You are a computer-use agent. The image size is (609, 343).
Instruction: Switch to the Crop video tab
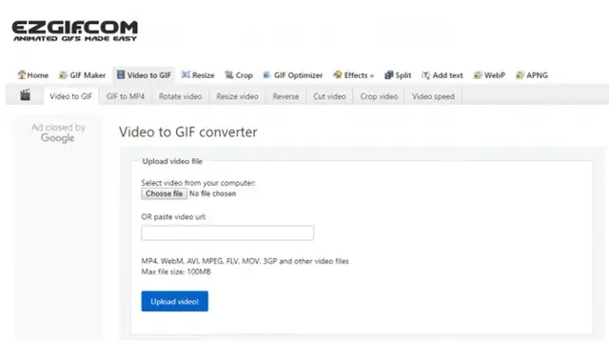tap(379, 96)
